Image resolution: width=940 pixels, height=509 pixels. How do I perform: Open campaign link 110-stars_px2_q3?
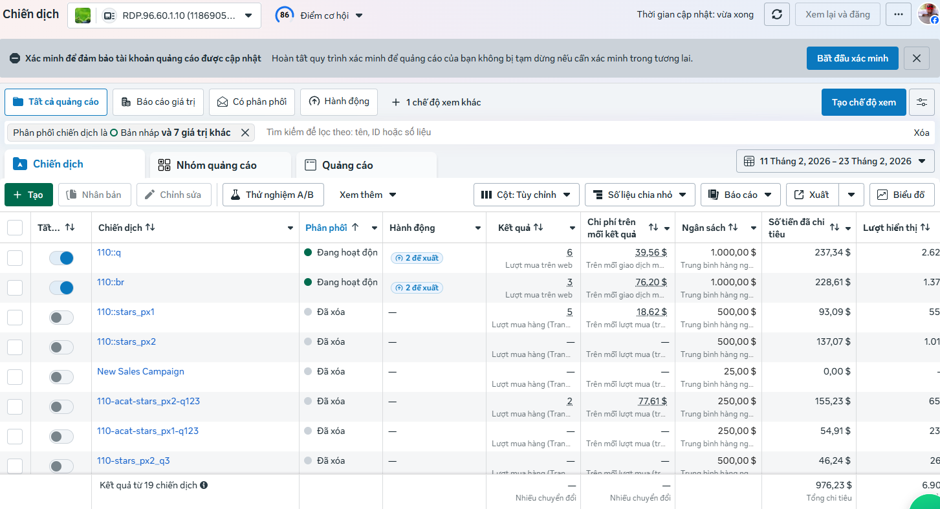(x=133, y=460)
